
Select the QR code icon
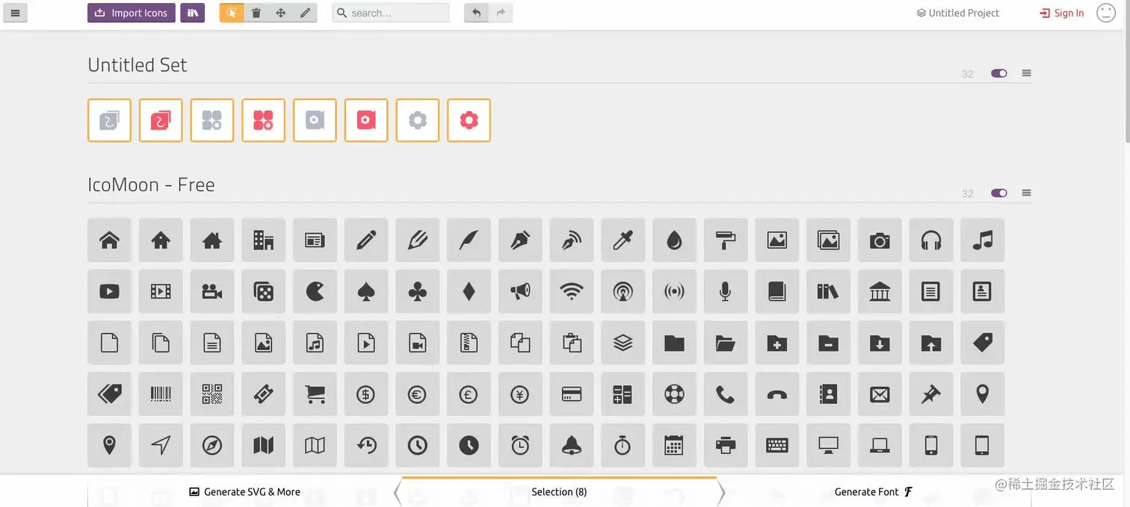(212, 394)
